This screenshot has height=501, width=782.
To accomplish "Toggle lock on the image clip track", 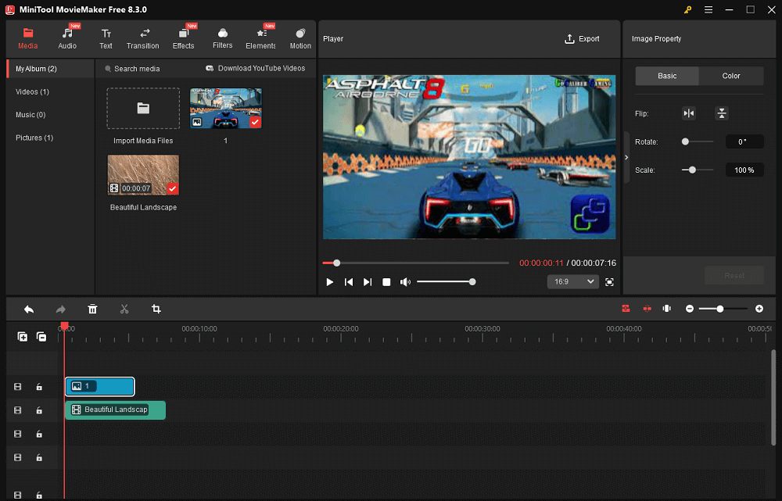I will [x=39, y=387].
